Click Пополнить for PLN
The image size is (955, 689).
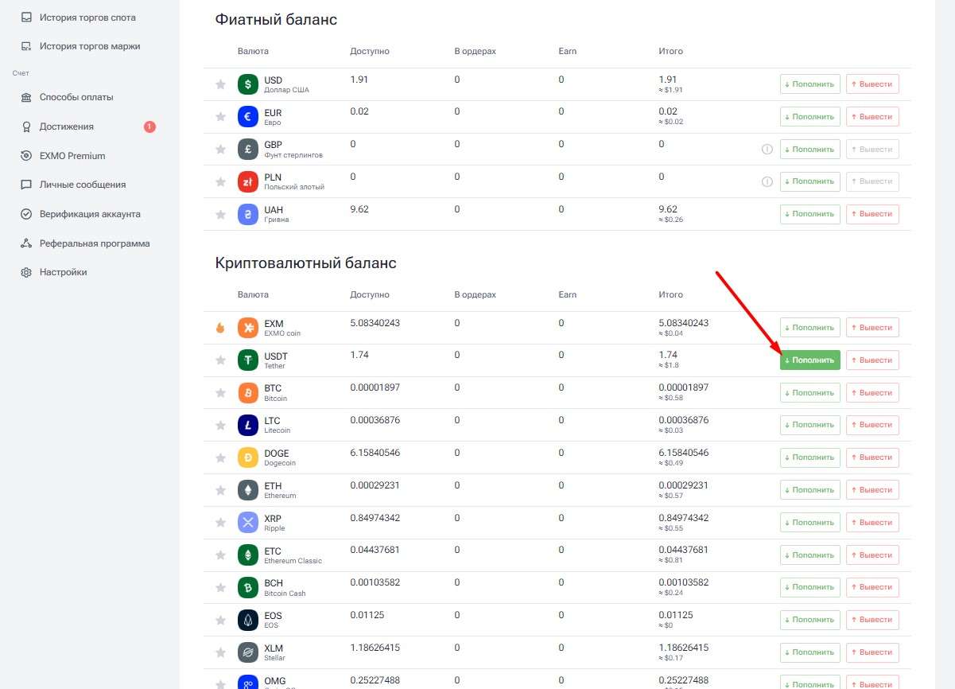[809, 181]
